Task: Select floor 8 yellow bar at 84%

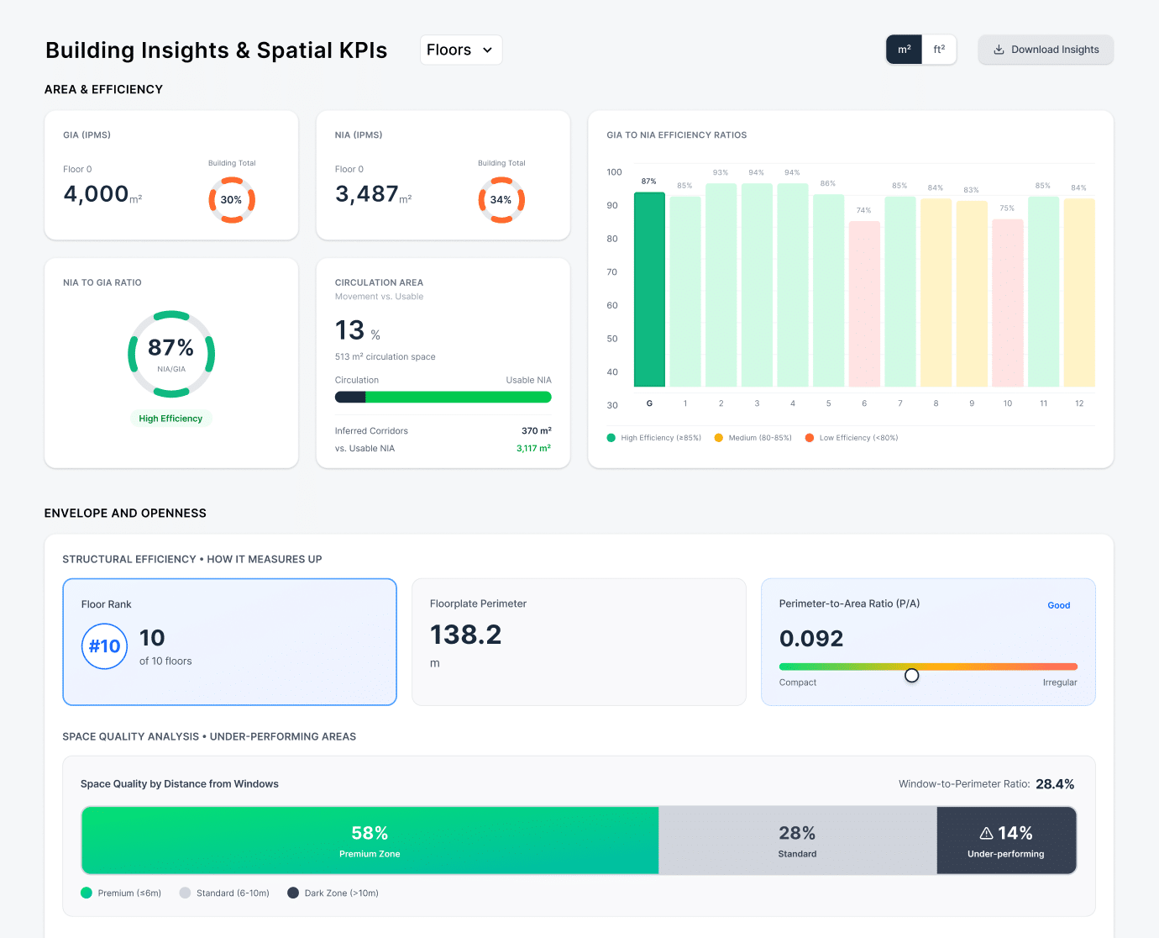Action: coord(936,292)
